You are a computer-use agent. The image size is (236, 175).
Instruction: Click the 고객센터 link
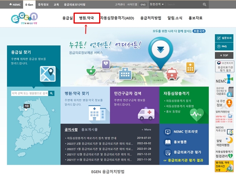coord(120,4)
